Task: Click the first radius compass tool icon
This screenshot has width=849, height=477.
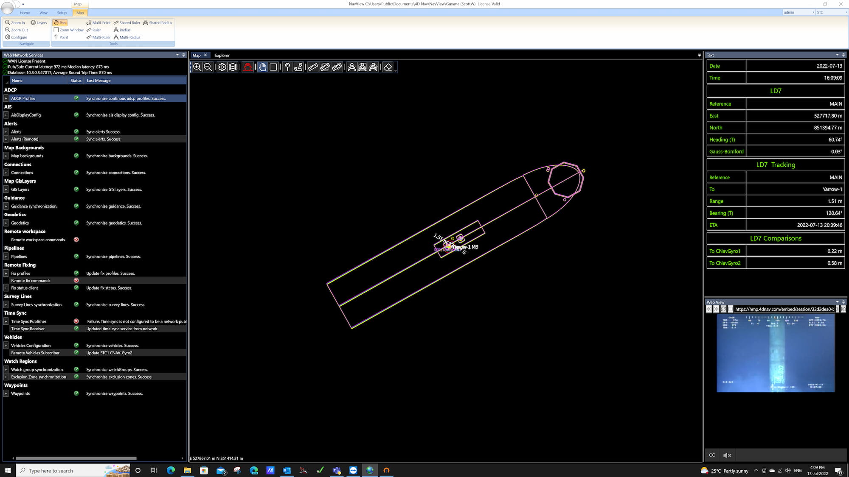Action: 351,67
